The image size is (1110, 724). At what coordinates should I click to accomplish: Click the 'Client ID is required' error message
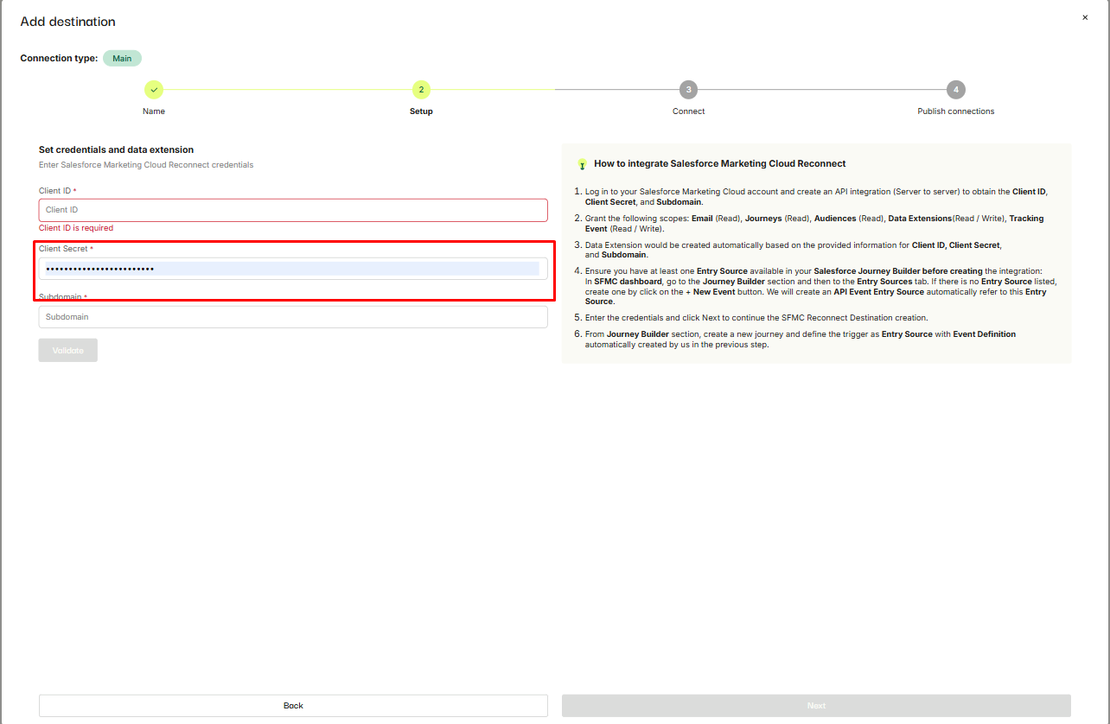(76, 228)
